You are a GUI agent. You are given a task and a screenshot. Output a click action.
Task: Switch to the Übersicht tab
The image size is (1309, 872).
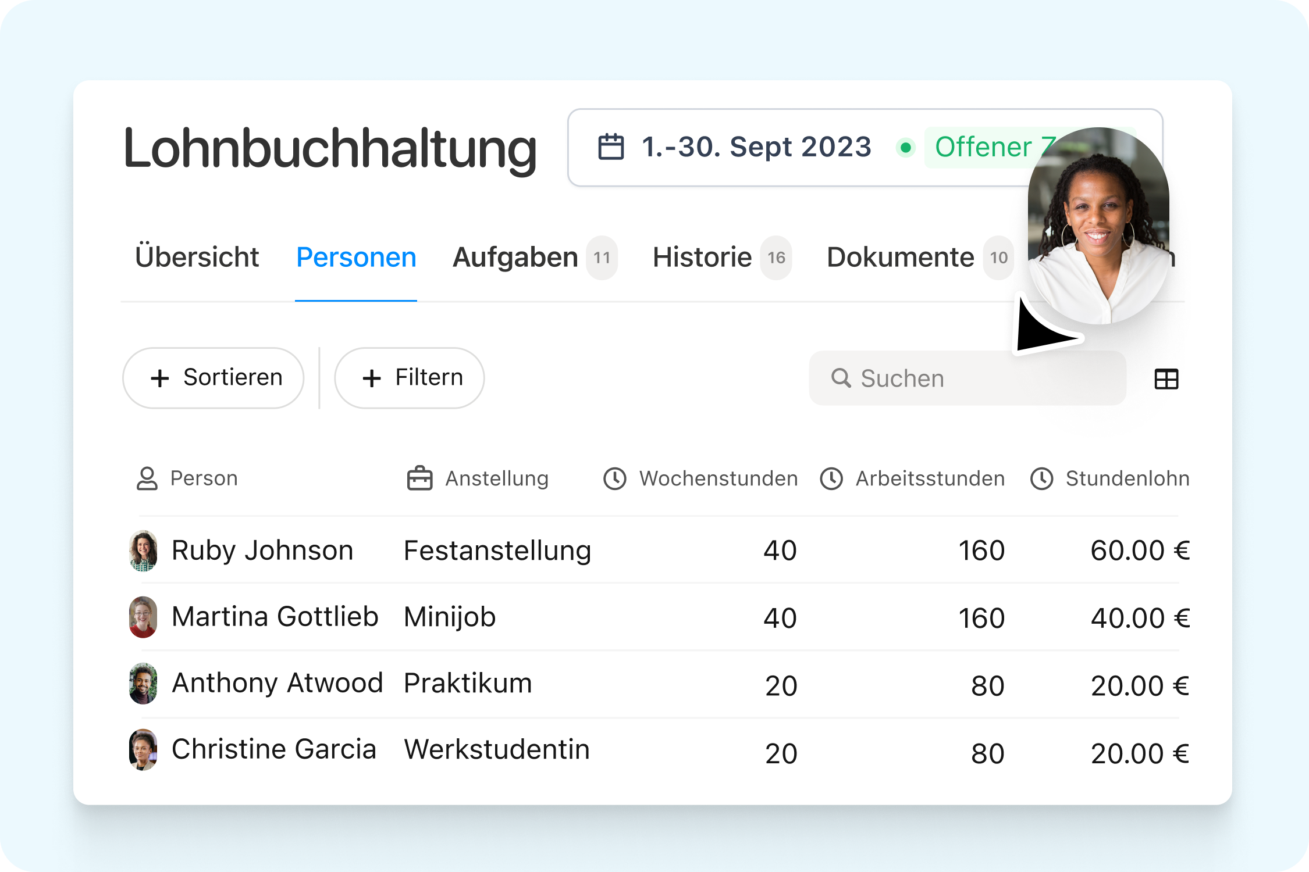197,257
